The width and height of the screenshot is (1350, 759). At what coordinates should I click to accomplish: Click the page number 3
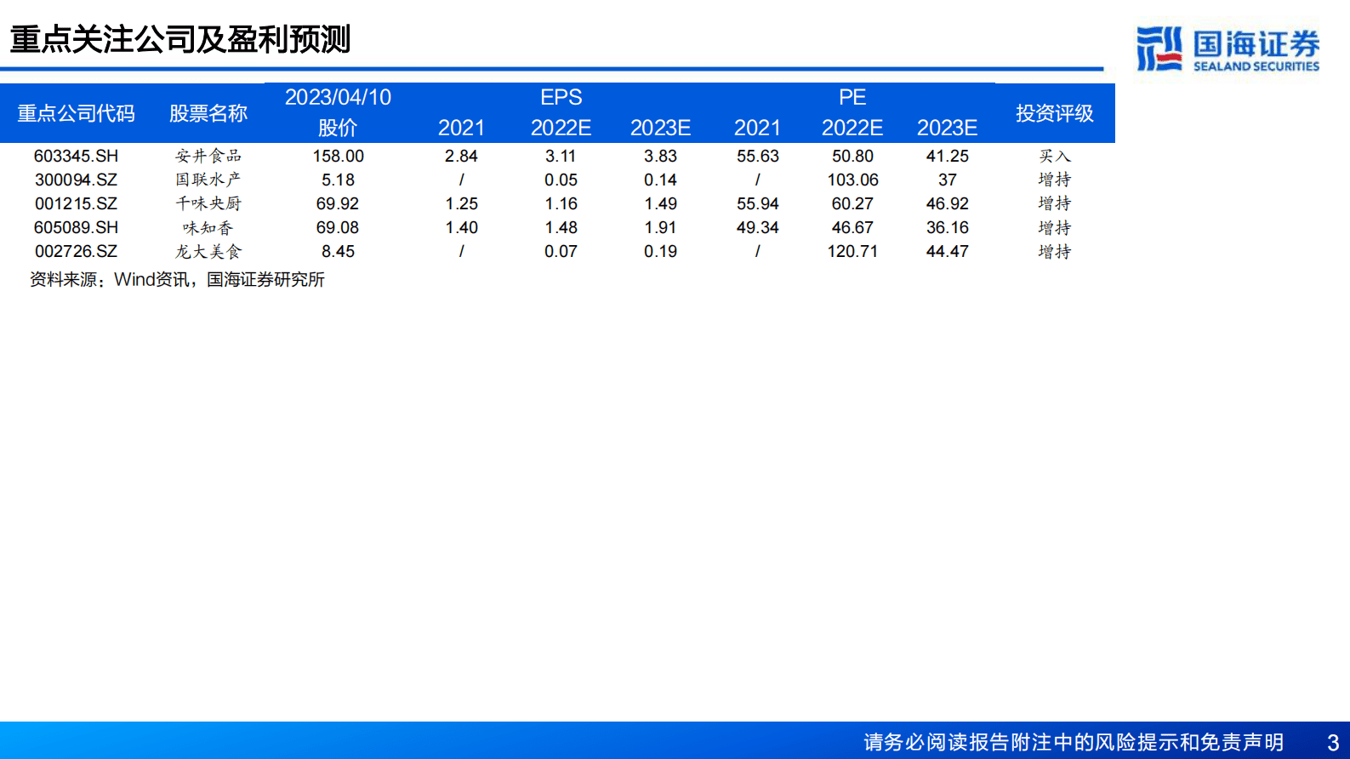(x=1333, y=742)
